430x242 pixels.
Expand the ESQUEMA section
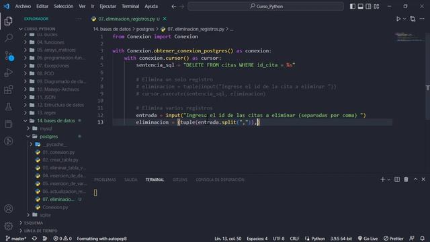34,223
